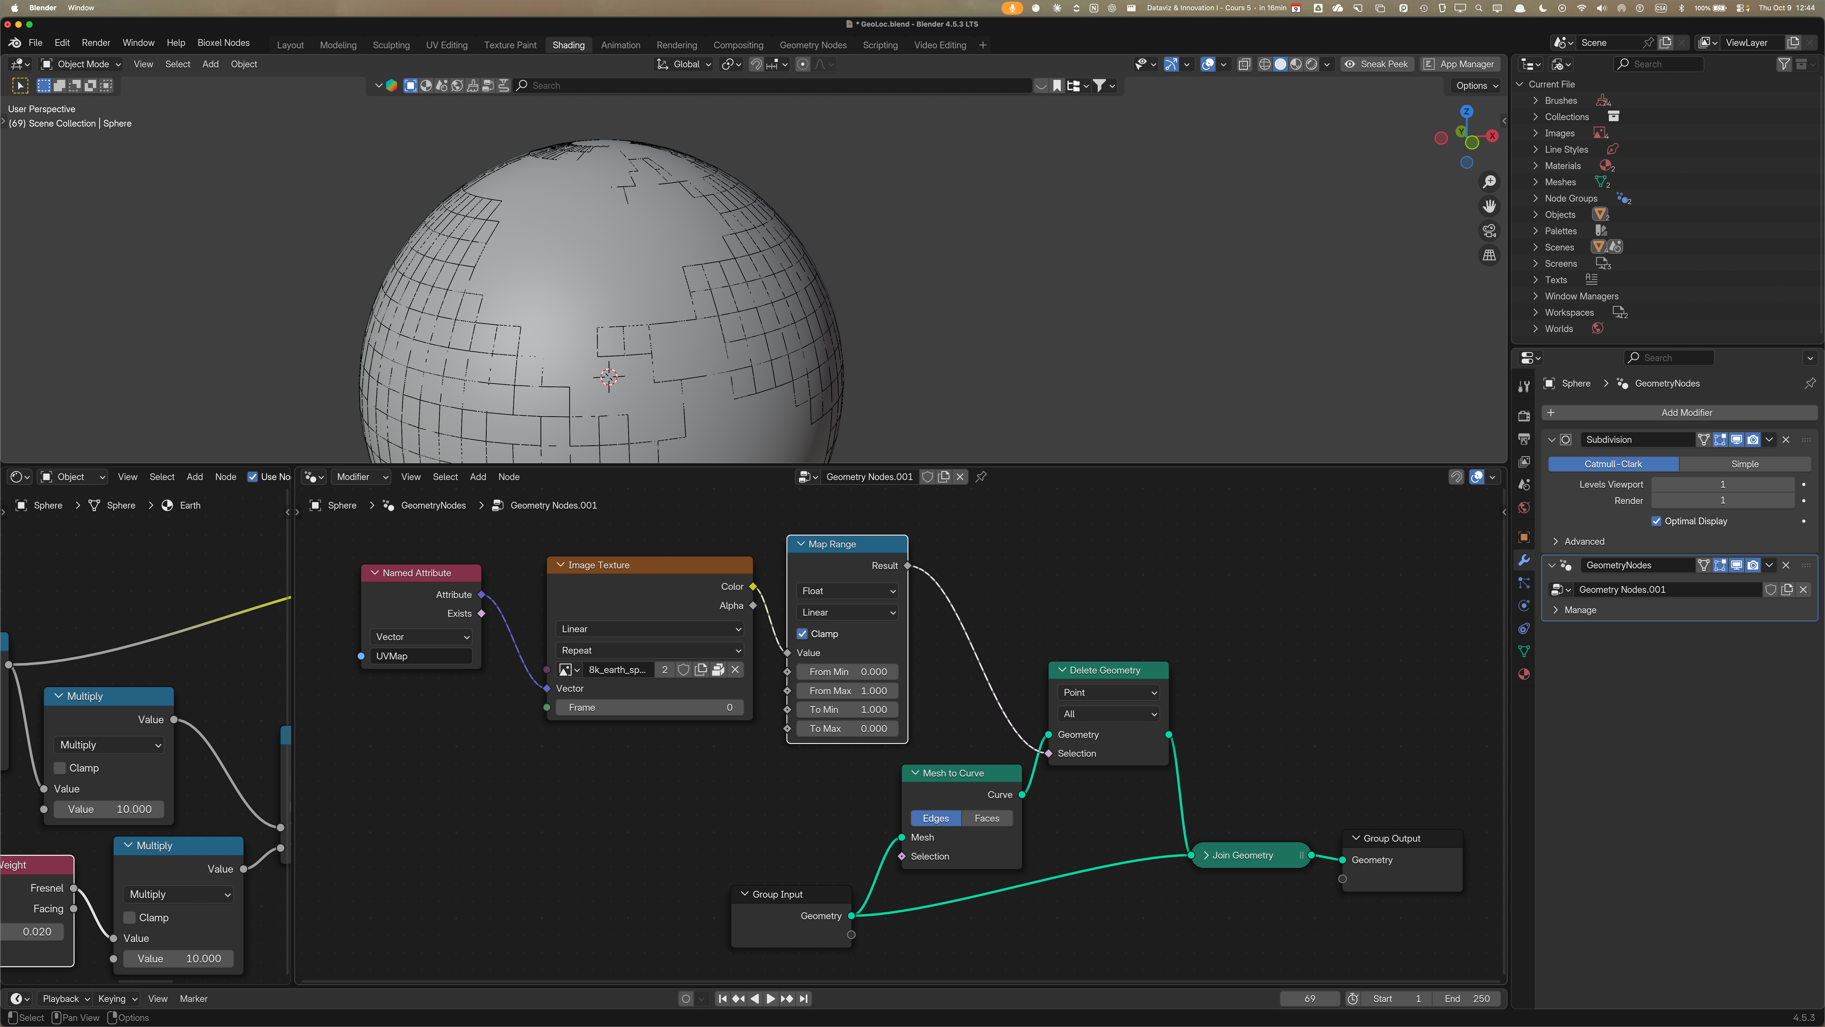1825x1027 pixels.
Task: Open the viewport Options button
Action: point(1477,86)
